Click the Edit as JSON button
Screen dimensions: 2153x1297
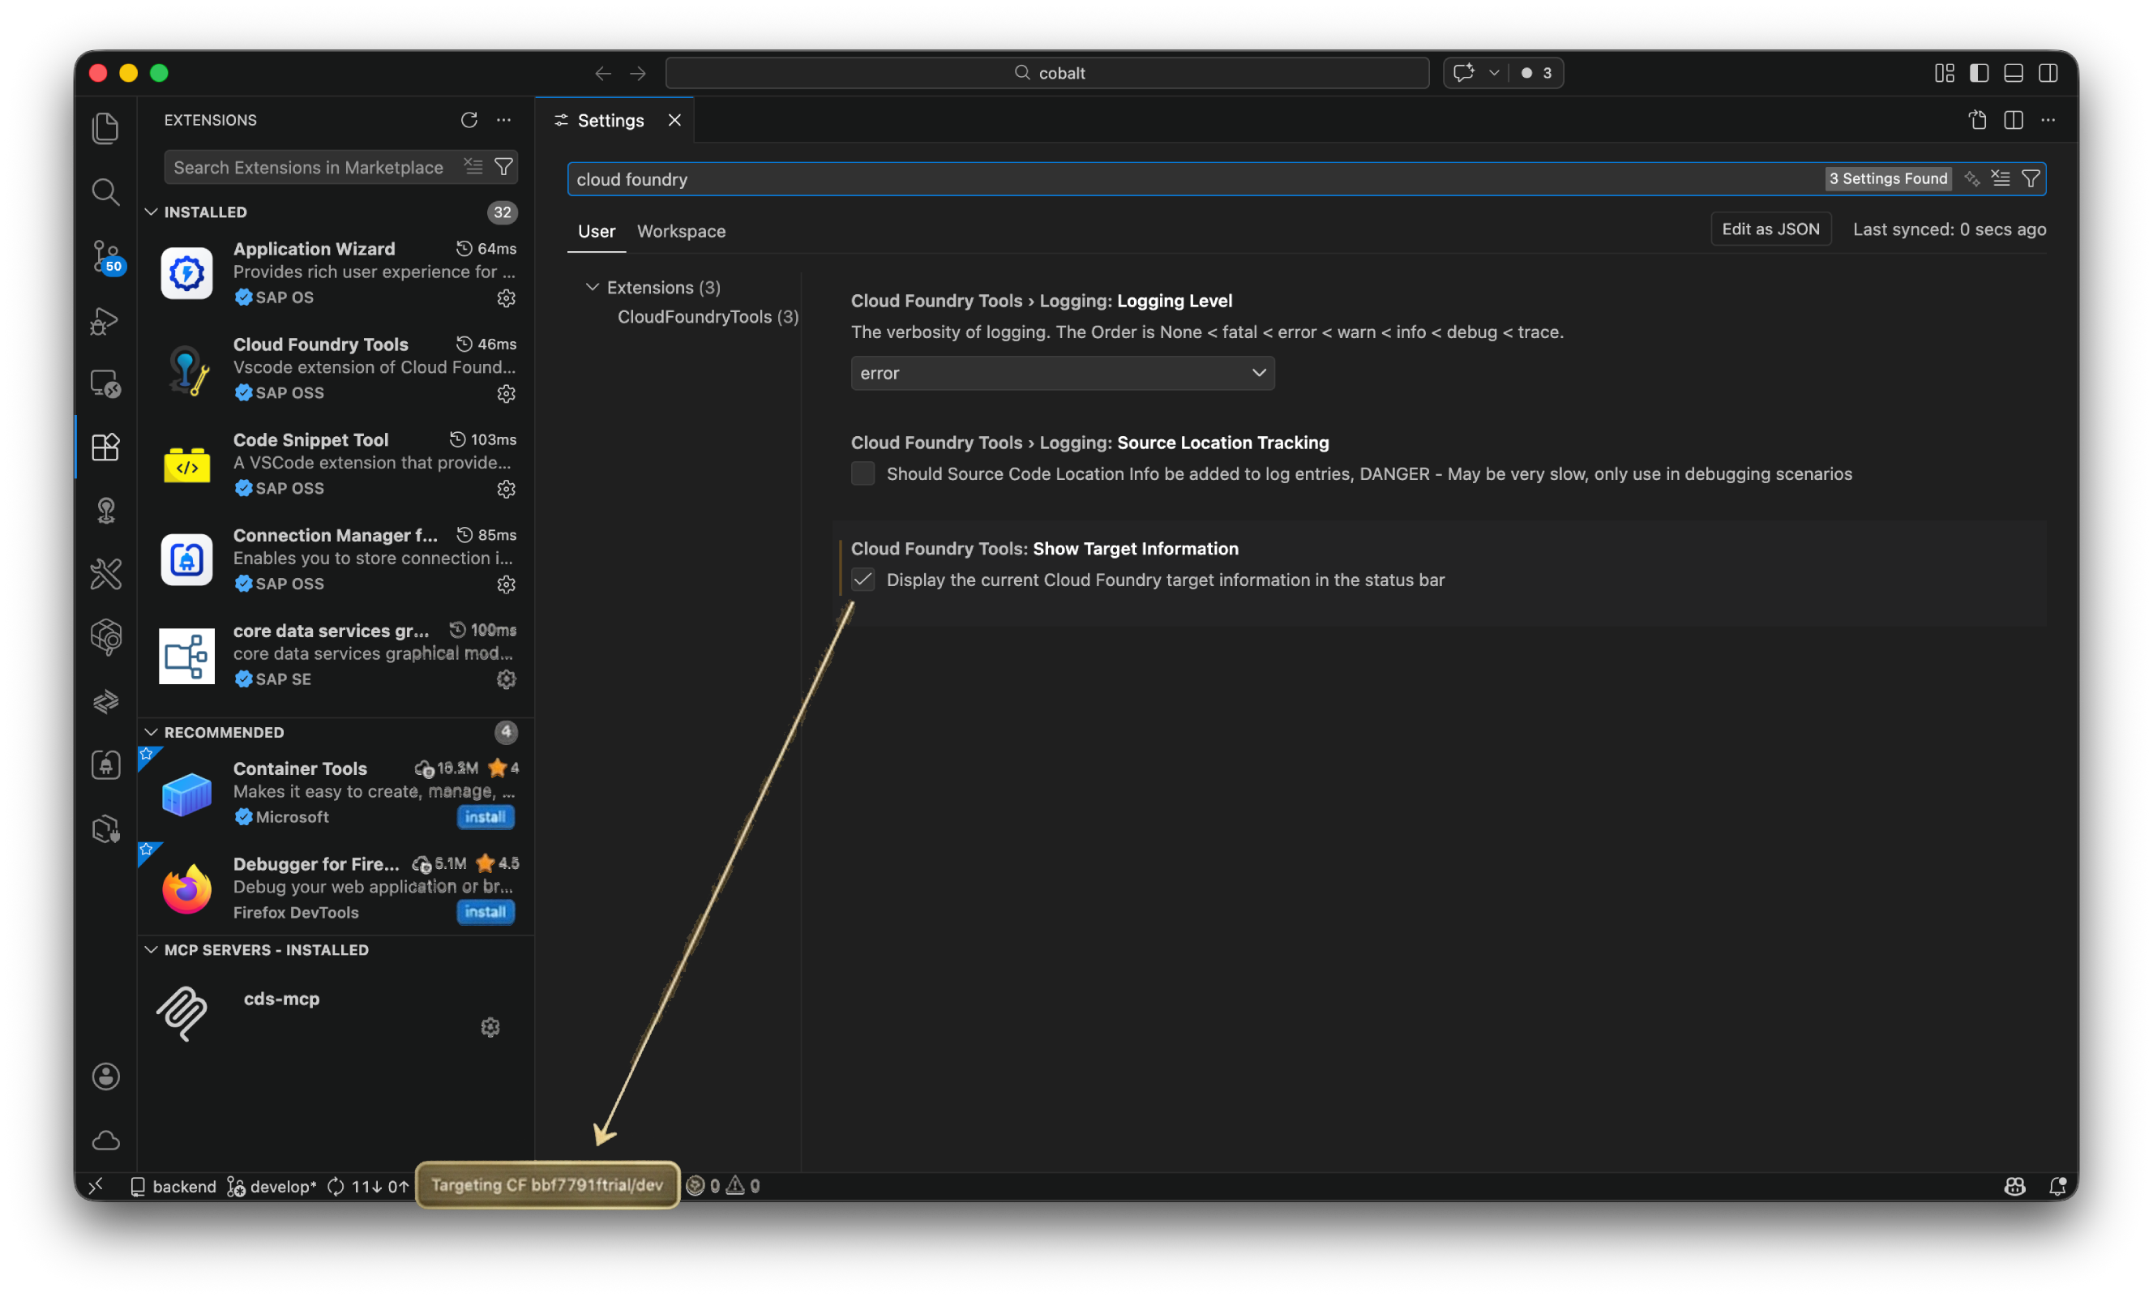(x=1770, y=229)
